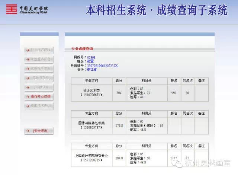Click the province value 浙江省
This screenshot has width=238, height=175.
[92, 69]
